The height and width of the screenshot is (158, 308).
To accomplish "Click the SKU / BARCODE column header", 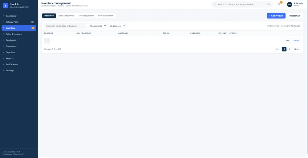I will [x=84, y=33].
